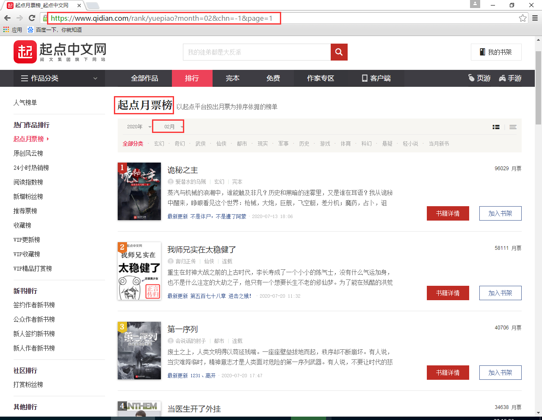Screen dimensions: 542x420
Task: Reload the page with the refresh icon
Action: coord(32,18)
